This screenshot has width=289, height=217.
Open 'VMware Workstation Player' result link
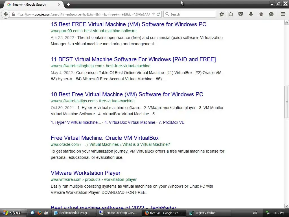tap(86, 173)
